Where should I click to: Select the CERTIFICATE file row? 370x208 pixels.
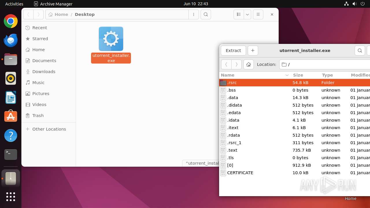(x=295, y=173)
